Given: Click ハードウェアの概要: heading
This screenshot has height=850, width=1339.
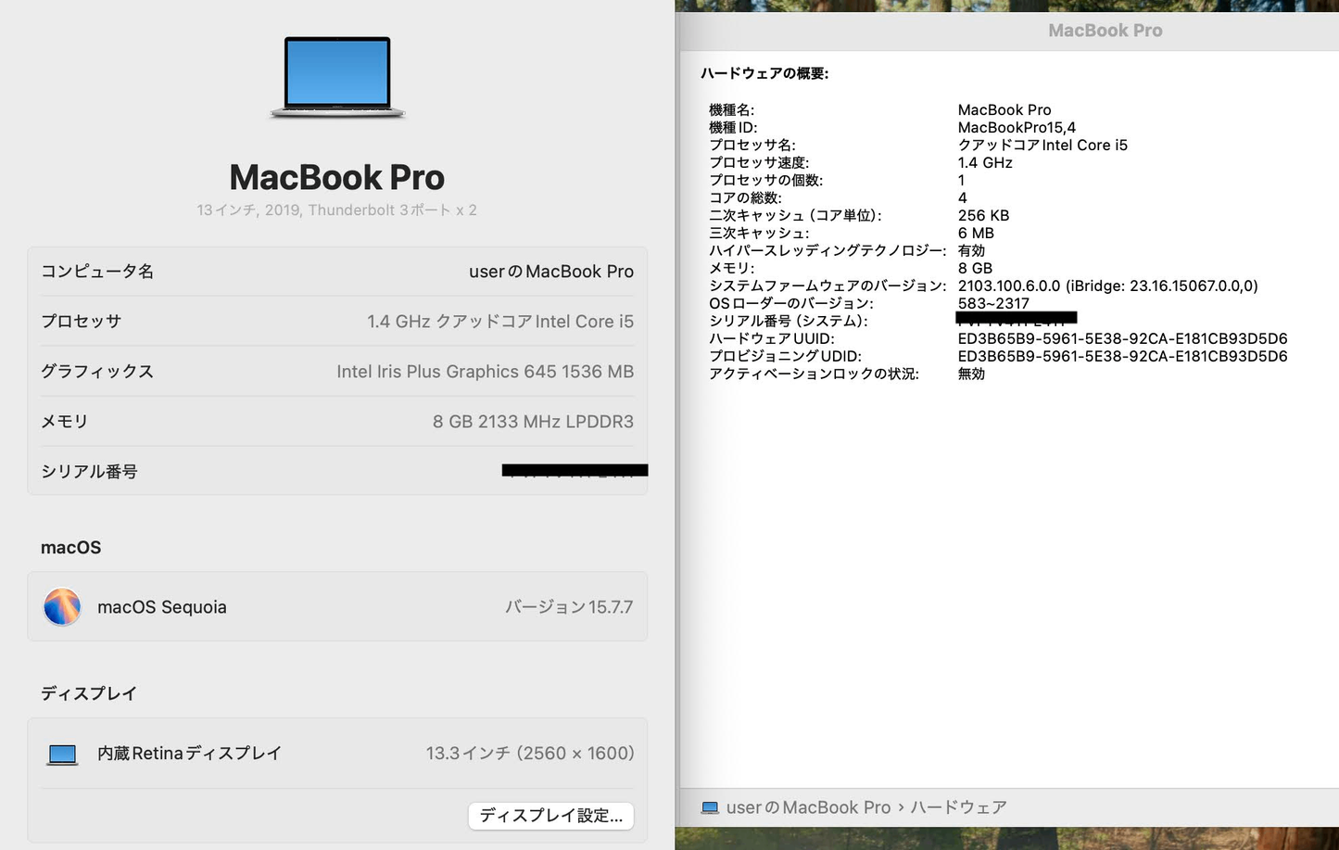Looking at the screenshot, I should point(764,73).
